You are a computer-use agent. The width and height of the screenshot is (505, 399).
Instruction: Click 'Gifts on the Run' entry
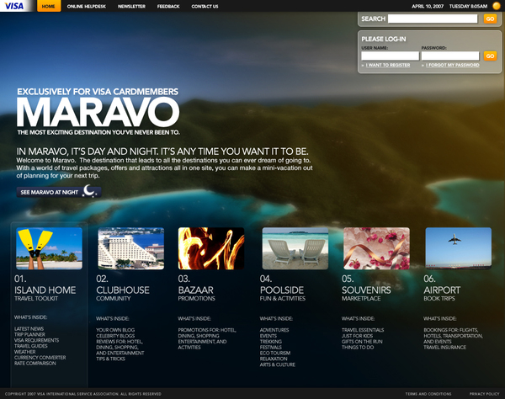click(x=362, y=342)
